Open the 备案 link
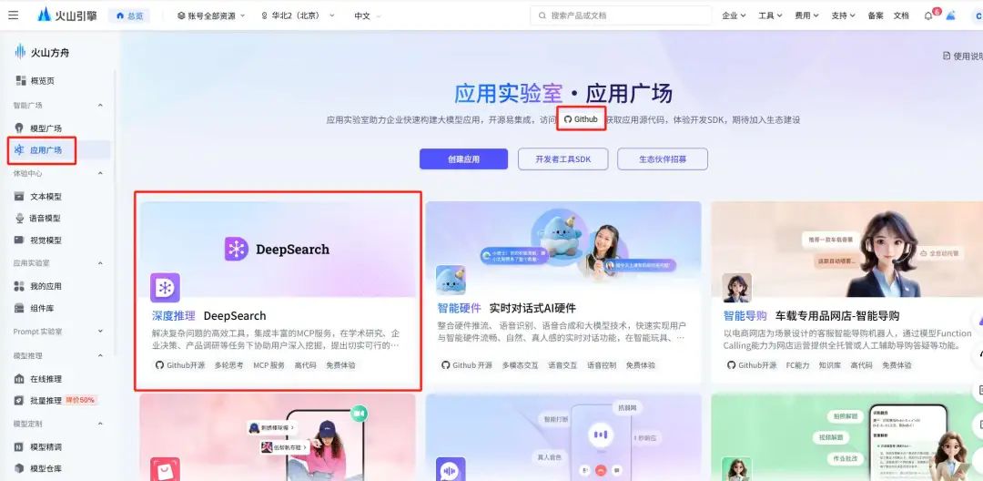The width and height of the screenshot is (983, 481). [876, 15]
